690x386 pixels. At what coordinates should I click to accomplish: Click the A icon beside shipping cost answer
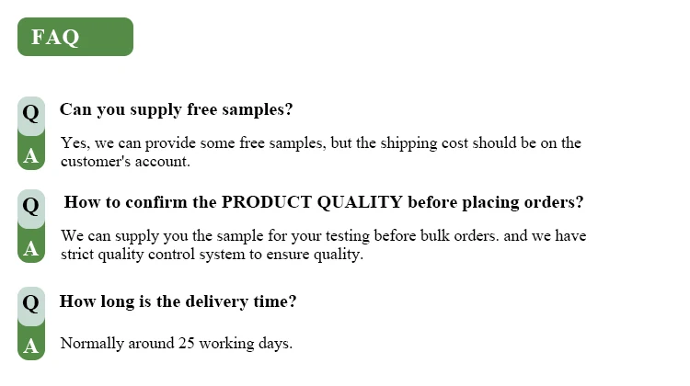(30, 153)
